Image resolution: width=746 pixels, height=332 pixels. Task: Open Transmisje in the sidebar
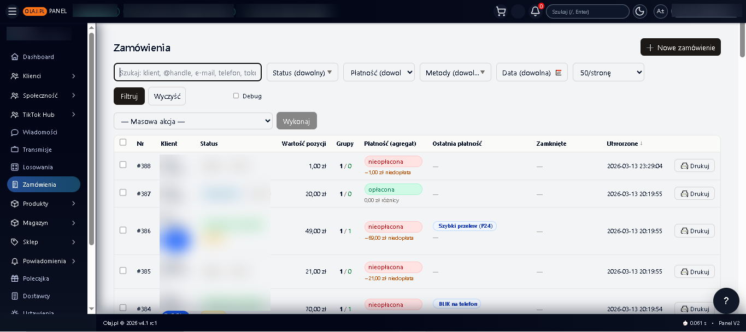[37, 150]
